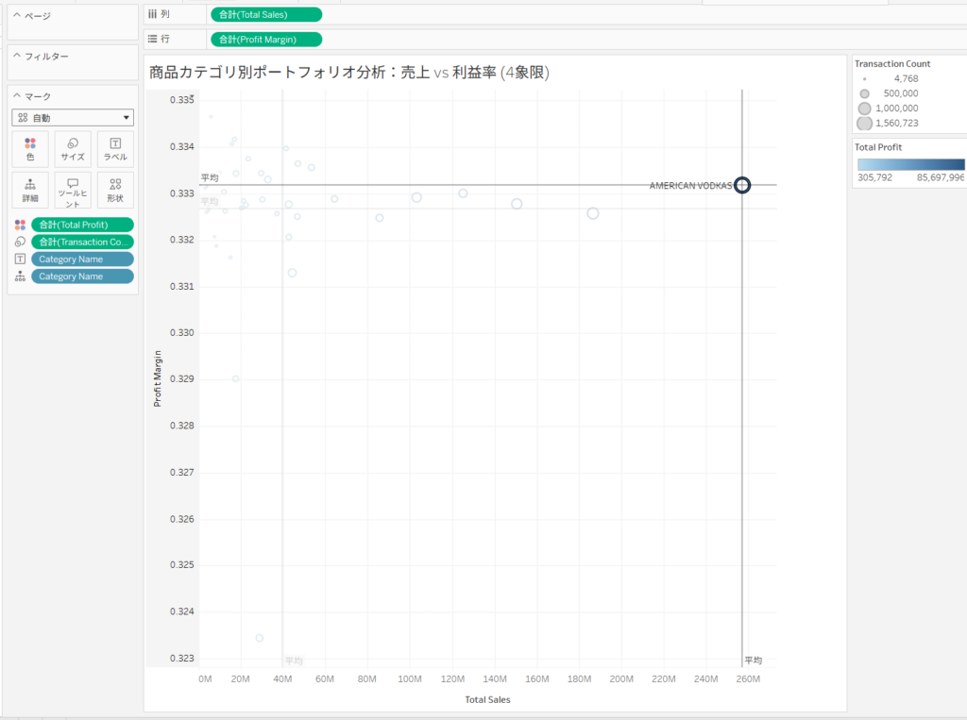Click color icon beside 合計(Total Profit) pill
Screen dimensions: 967x720
point(20,225)
